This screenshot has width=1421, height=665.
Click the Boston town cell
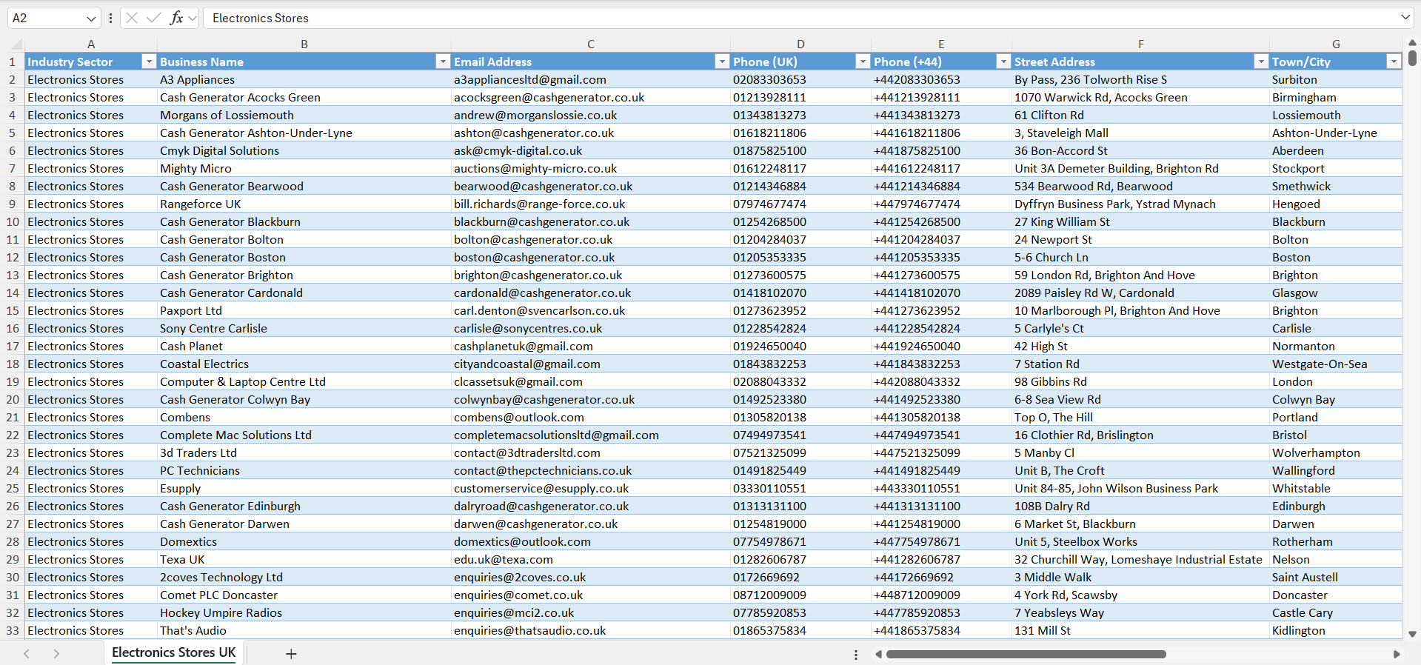point(1336,257)
